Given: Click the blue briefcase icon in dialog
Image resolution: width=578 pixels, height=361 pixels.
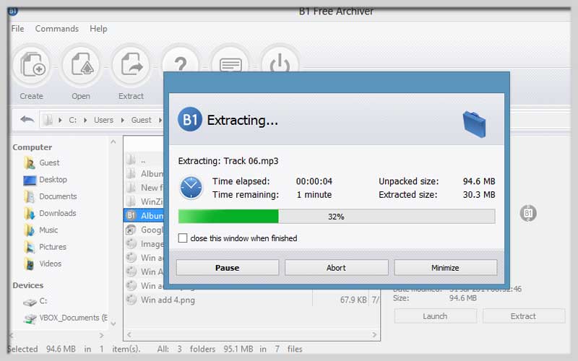Looking at the screenshot, I should [474, 124].
